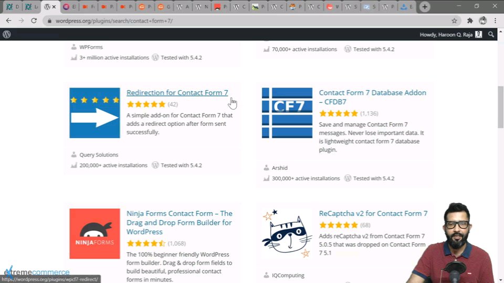
Task: Switch to the Elementor tab
Action: pos(69,7)
